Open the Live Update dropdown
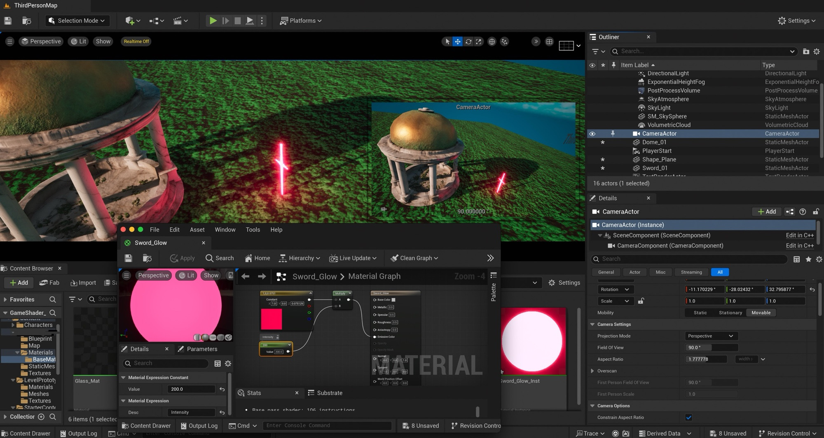The height and width of the screenshot is (438, 824). (x=353, y=258)
